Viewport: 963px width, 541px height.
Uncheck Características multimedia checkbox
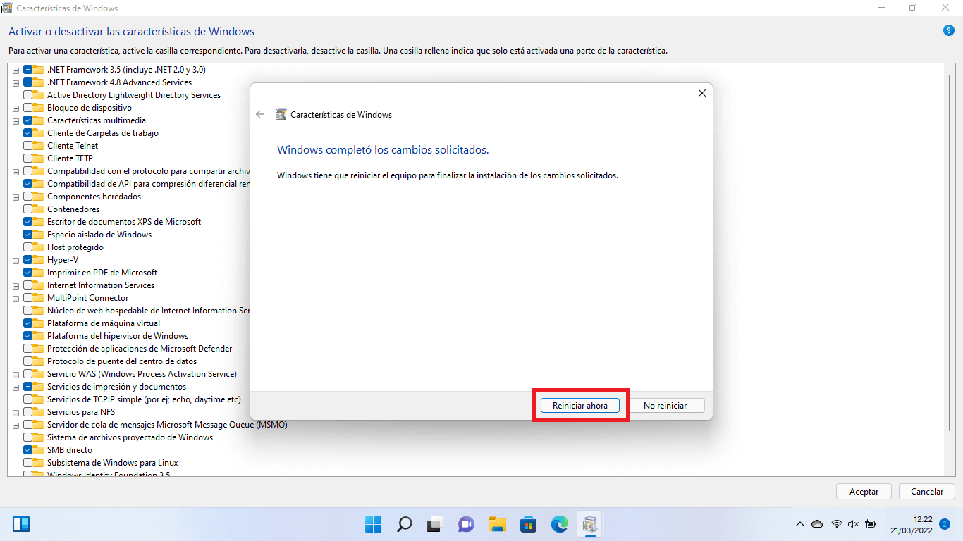[x=27, y=120]
